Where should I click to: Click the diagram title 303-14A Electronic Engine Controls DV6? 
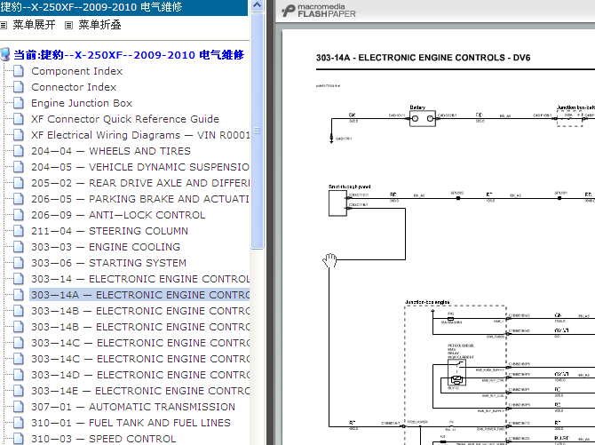(423, 58)
